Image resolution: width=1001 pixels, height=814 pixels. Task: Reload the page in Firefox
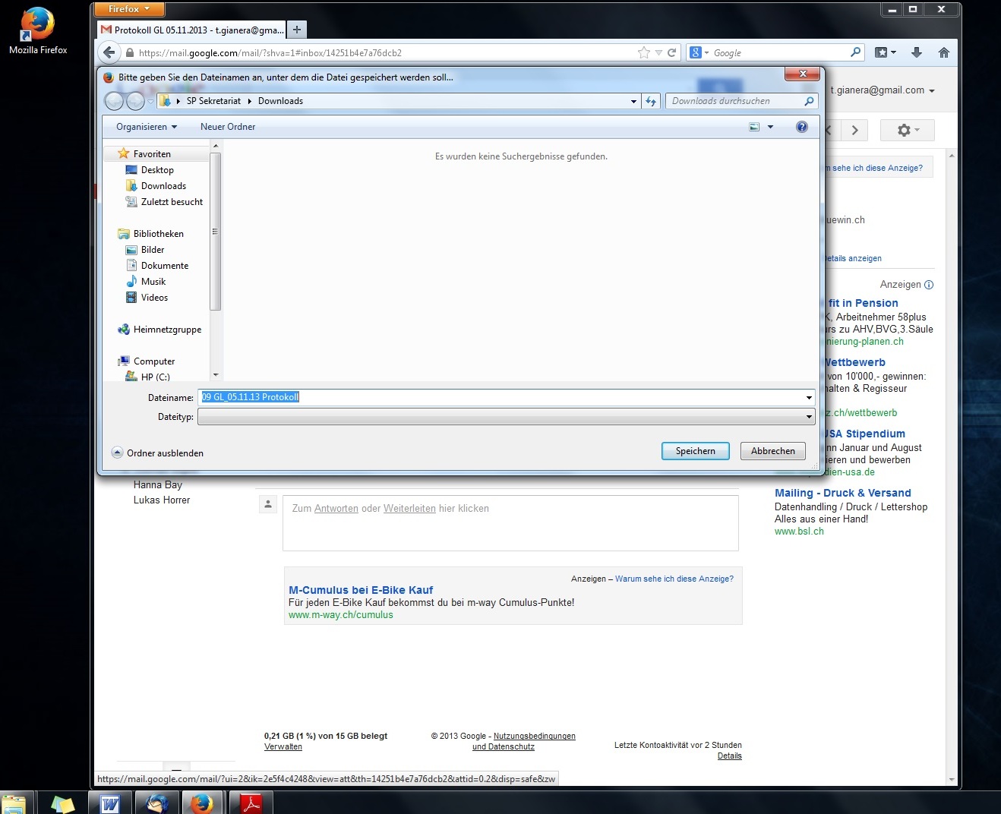(671, 52)
